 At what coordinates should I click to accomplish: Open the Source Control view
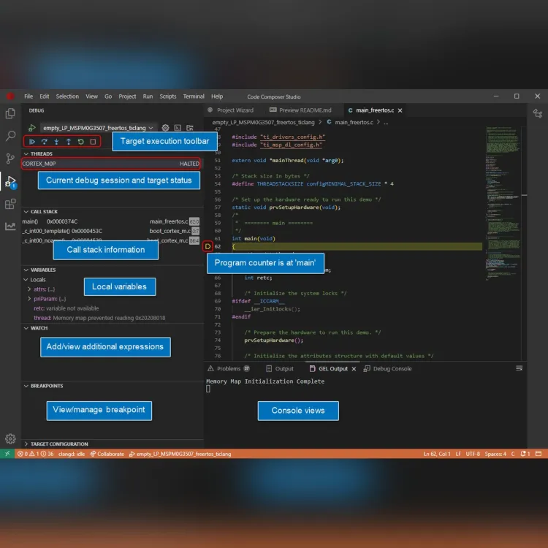pyautogui.click(x=10, y=159)
